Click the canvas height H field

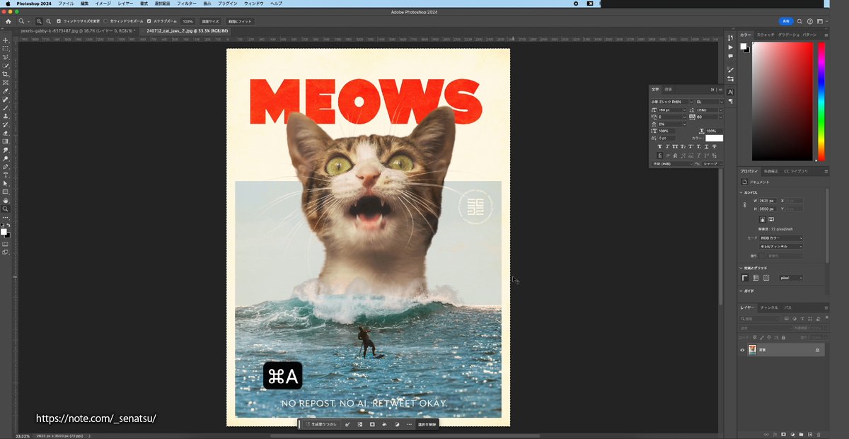[769, 209]
